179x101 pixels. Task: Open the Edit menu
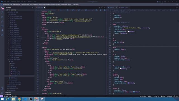click(8, 2)
